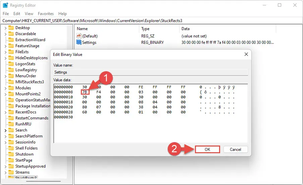Screen dimensions: 303x185
Task: Click the StartPage key folder icon
Action: pos(11,160)
